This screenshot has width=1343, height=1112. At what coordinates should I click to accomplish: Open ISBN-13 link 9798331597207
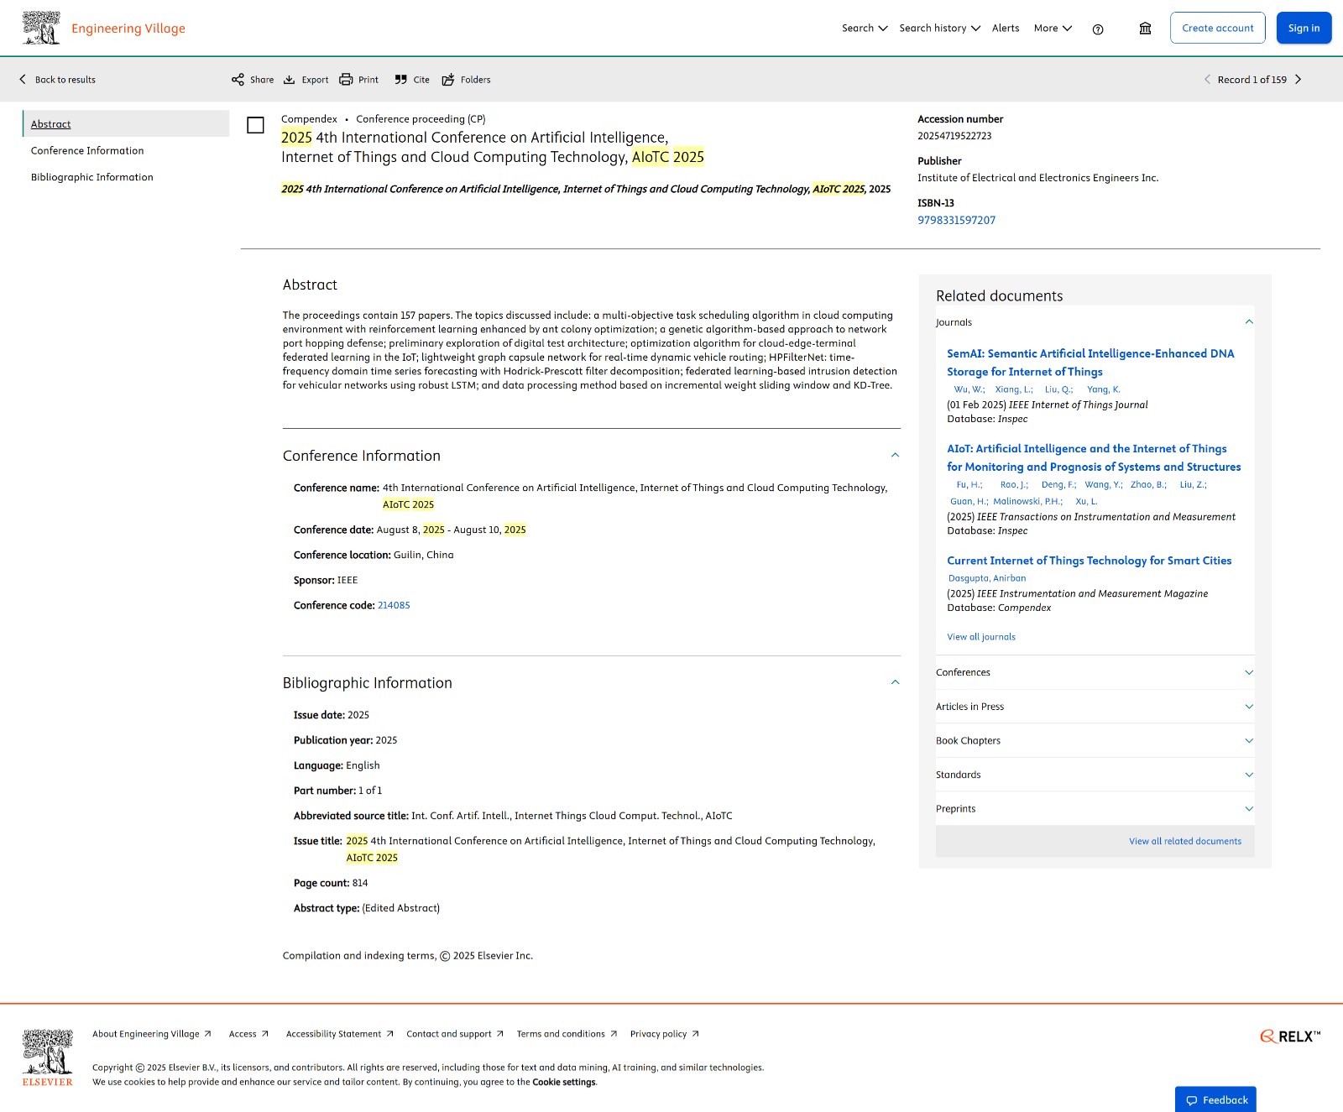pos(956,220)
